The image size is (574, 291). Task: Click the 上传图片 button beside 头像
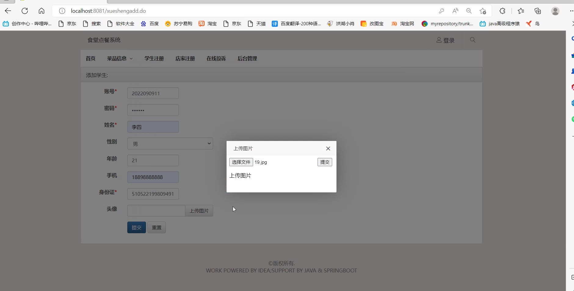(199, 211)
